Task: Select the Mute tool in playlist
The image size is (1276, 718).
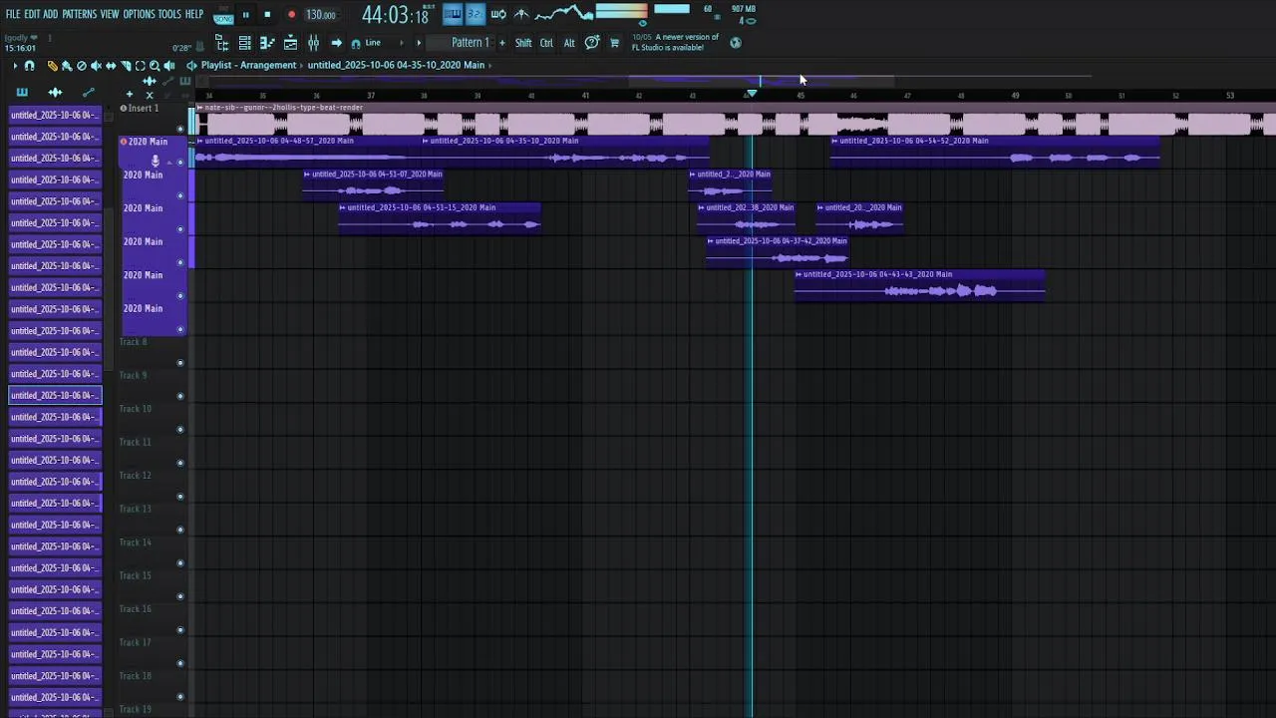Action: 96,66
